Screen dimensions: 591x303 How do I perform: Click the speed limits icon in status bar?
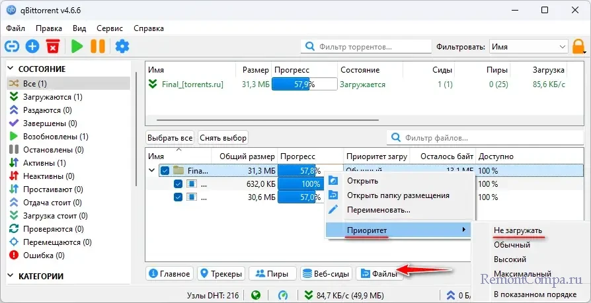pos(284,295)
